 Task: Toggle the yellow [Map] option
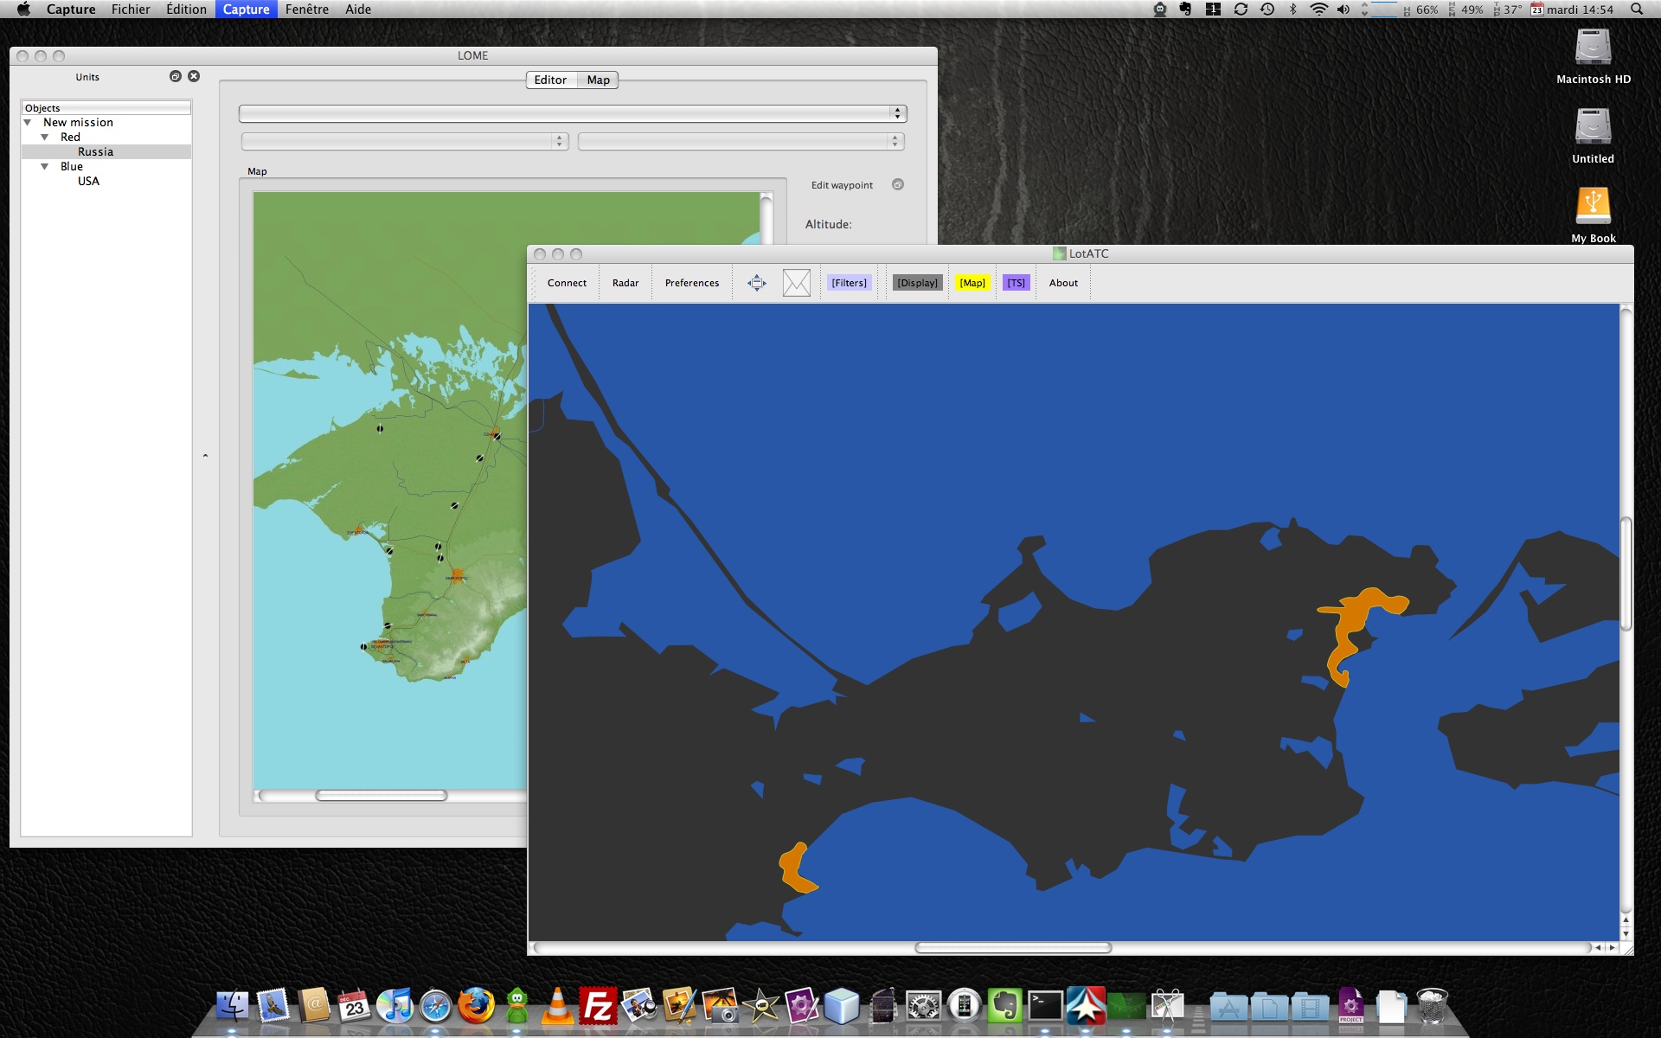[972, 283]
